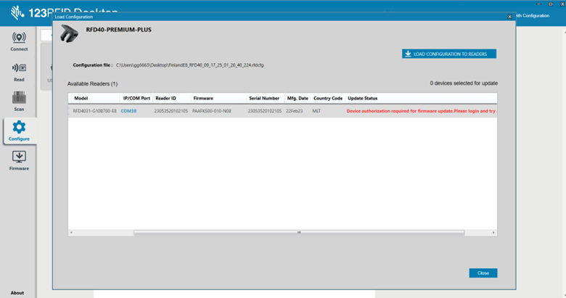Sort by Serial Number column header
Screen dimensions: 566x298
tap(264, 98)
